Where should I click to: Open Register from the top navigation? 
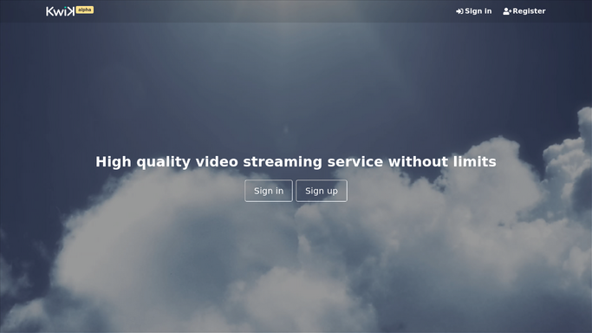[524, 11]
